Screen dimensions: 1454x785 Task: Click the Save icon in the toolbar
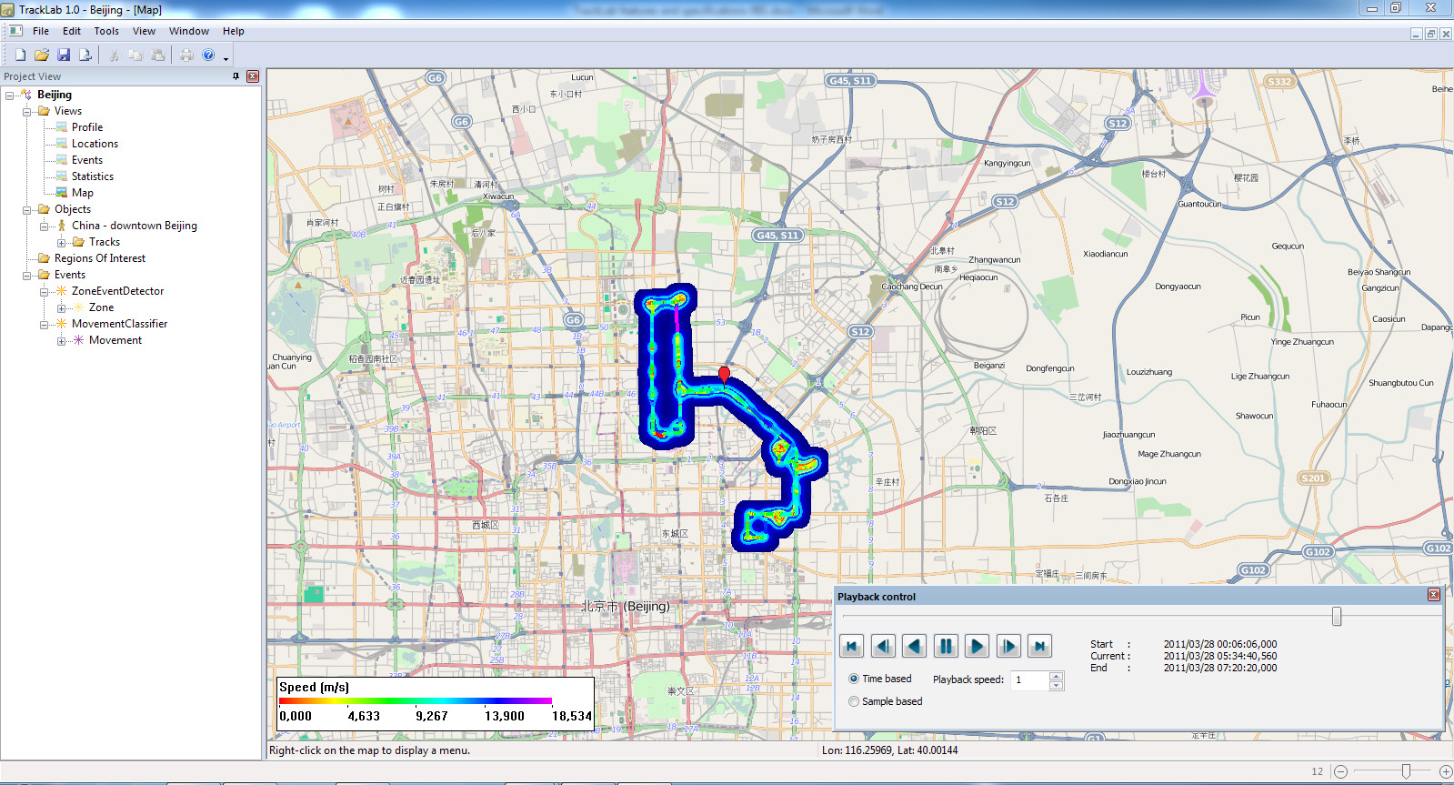pos(64,55)
